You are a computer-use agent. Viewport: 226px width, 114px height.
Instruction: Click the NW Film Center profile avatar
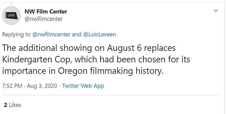point(11,15)
